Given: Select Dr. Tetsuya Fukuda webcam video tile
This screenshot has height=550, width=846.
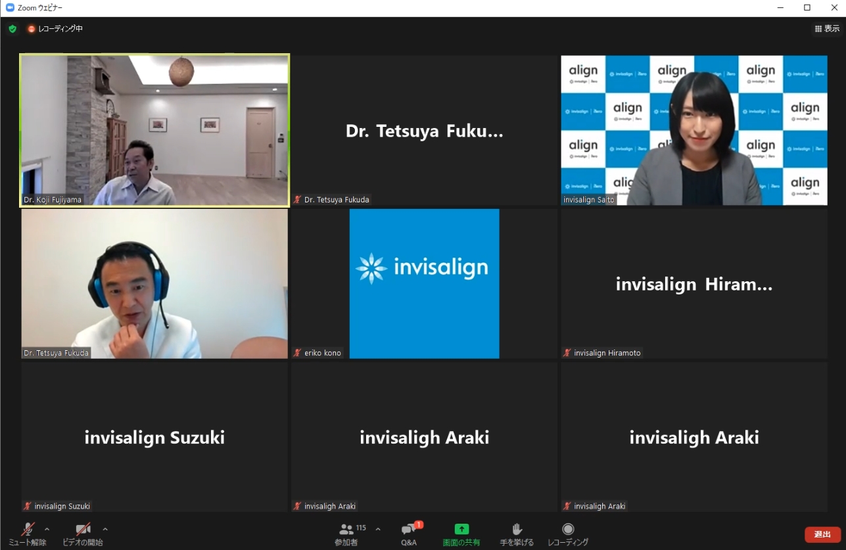Looking at the screenshot, I should 154,284.
